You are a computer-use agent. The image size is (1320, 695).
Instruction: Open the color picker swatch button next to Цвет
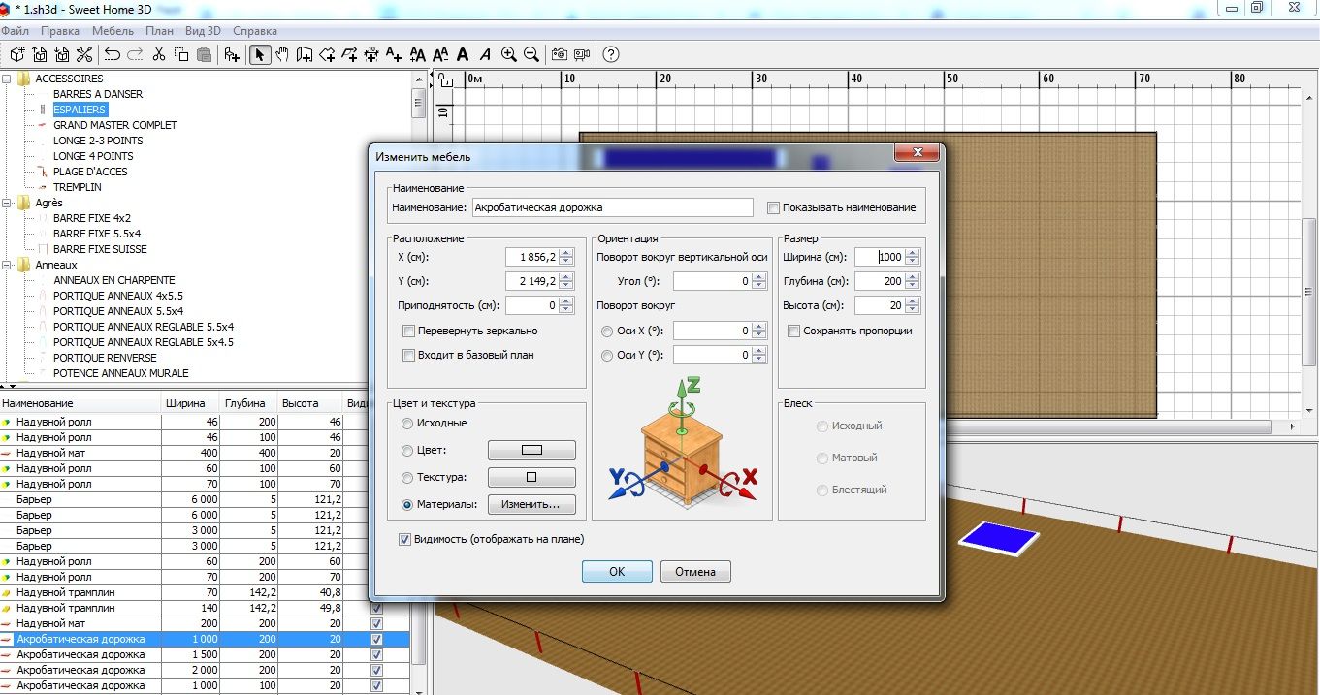[531, 451]
